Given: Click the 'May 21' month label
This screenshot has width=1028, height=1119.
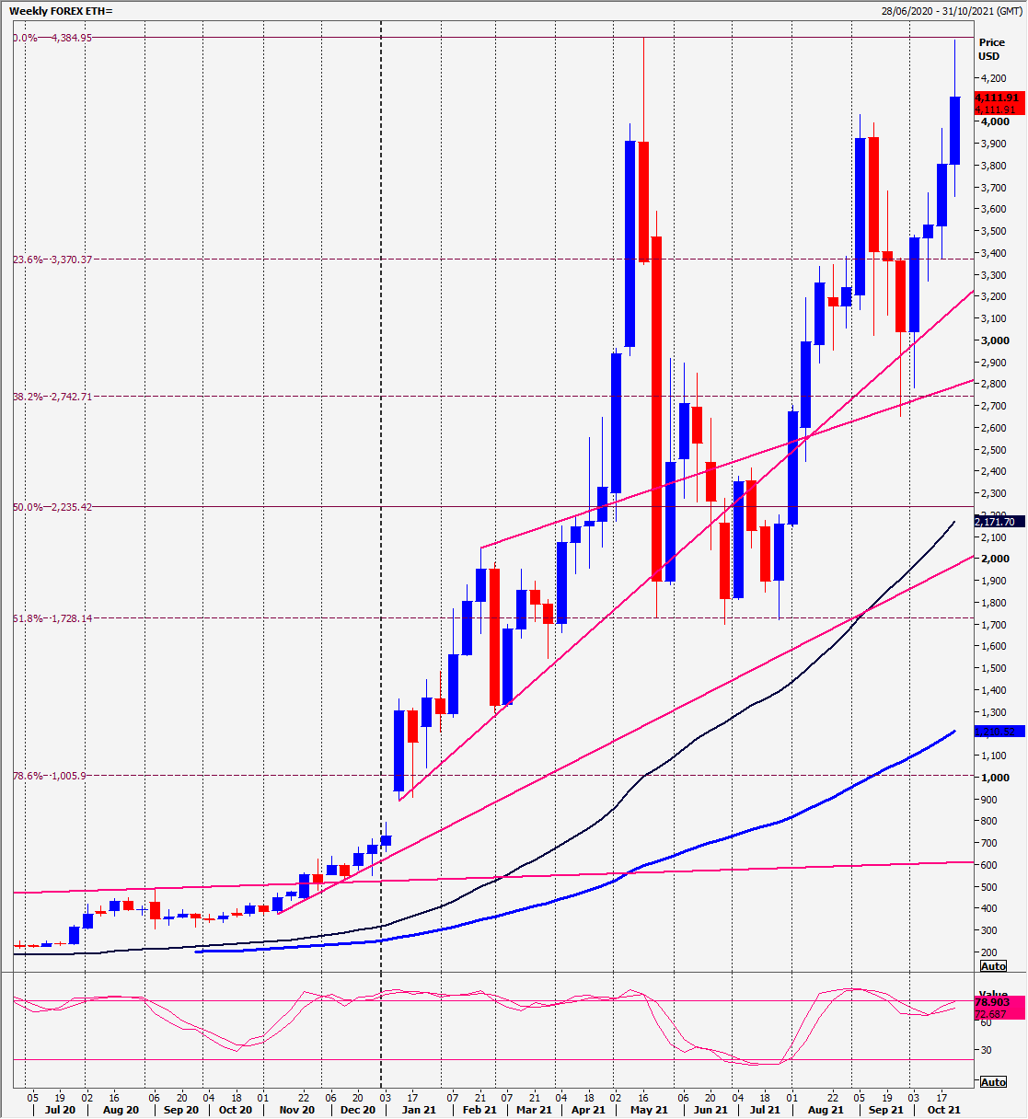Looking at the screenshot, I should (x=649, y=1110).
